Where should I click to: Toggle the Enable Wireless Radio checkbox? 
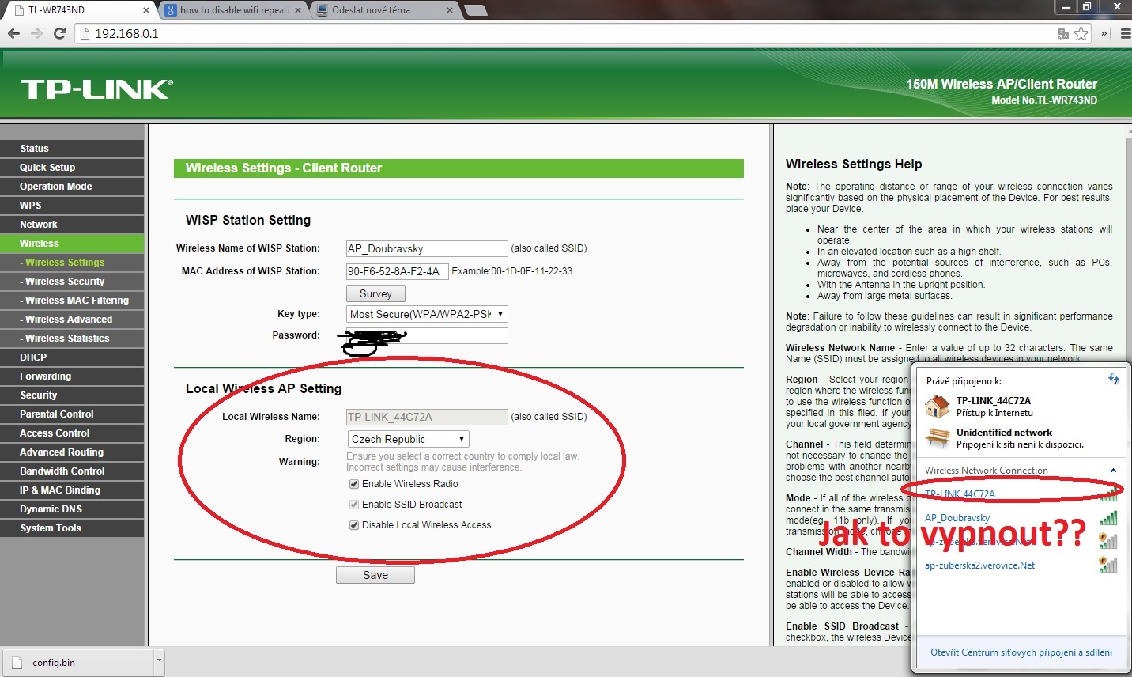pyautogui.click(x=354, y=484)
